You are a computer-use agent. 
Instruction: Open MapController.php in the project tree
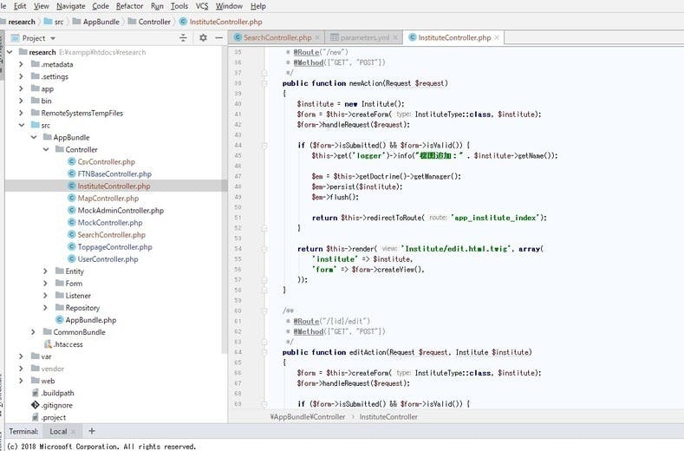pos(107,198)
